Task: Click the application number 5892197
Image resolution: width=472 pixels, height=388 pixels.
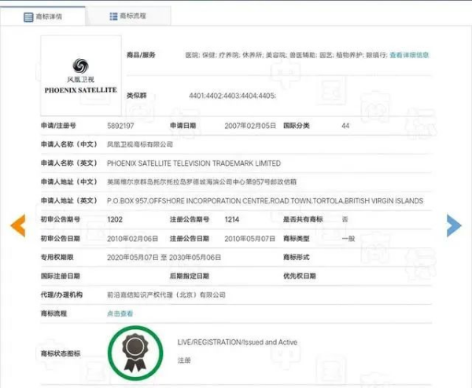Action: point(121,126)
